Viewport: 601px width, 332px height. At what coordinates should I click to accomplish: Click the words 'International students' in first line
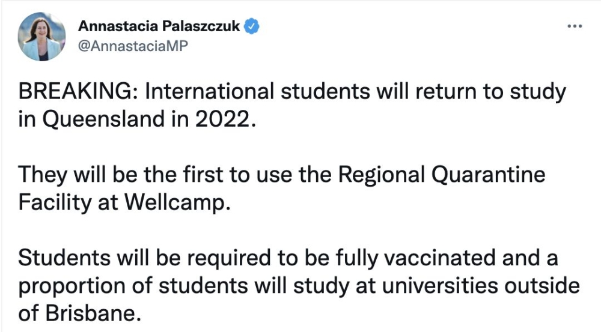click(x=258, y=91)
